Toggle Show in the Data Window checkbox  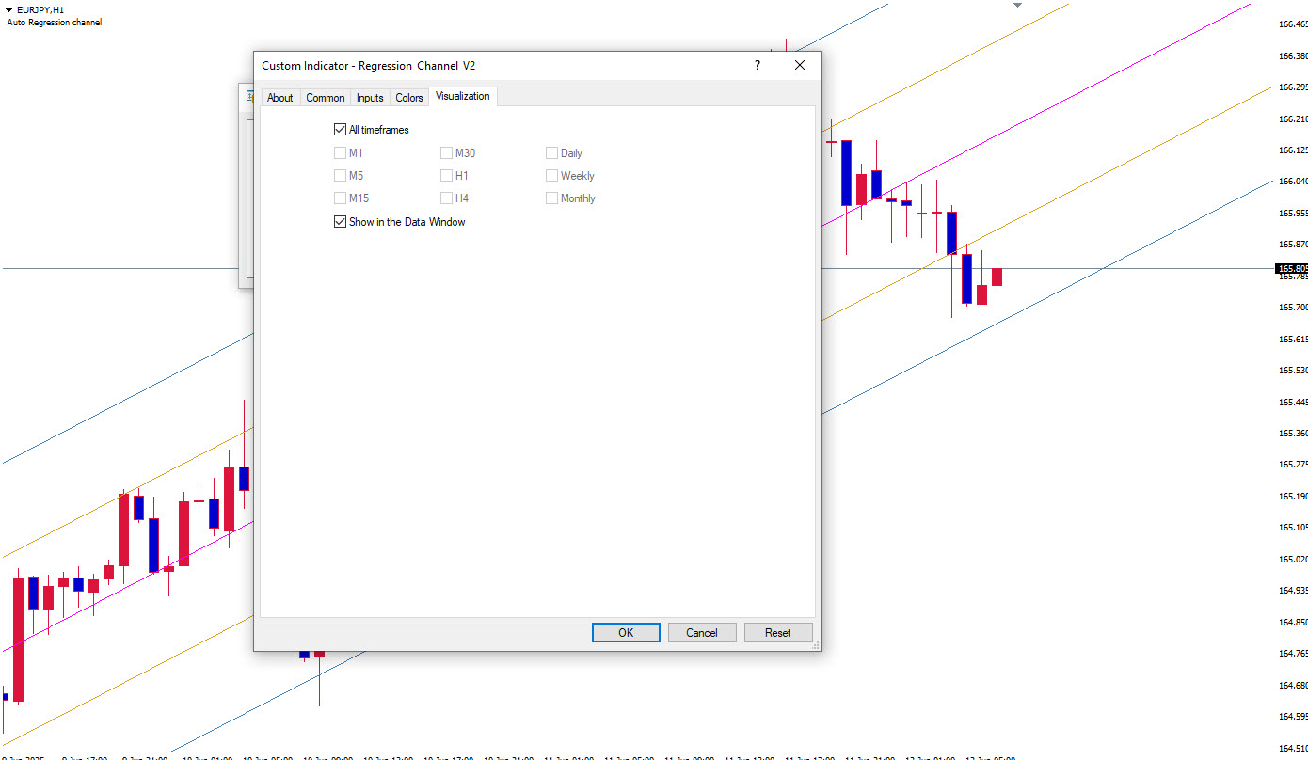click(x=341, y=222)
